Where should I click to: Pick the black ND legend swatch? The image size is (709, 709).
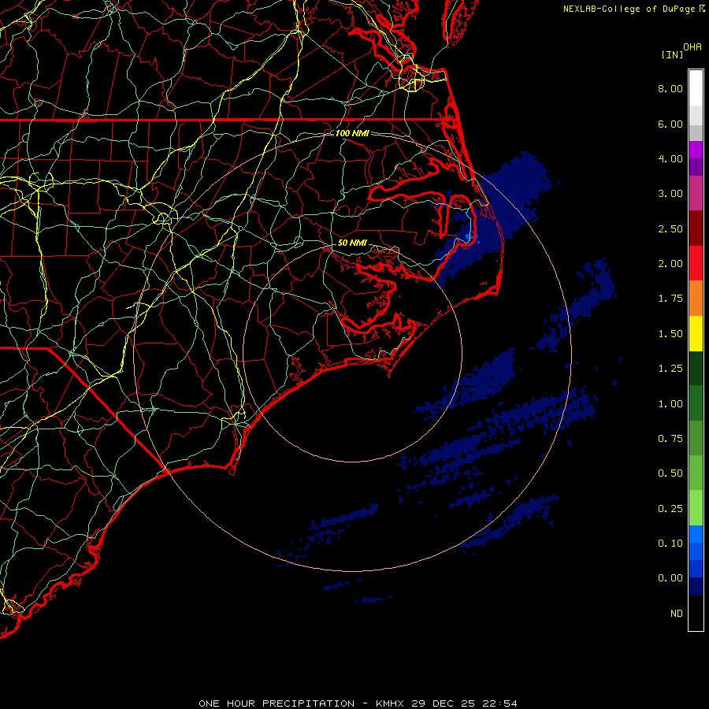click(x=696, y=613)
